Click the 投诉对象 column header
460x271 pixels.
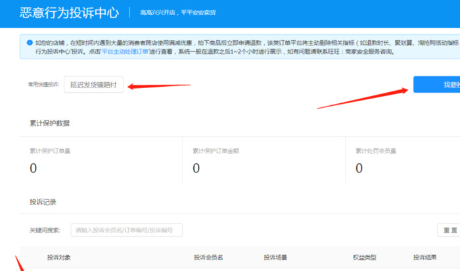pos(59,257)
